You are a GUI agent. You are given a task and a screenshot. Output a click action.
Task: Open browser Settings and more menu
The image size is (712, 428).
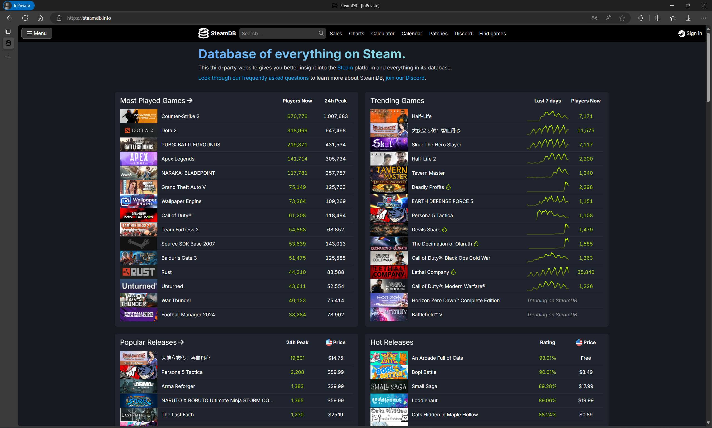(704, 18)
